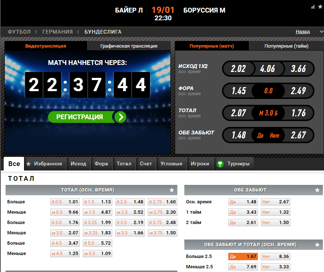
Task: Favorite the Обе забьют market star
Action: pos(317,190)
